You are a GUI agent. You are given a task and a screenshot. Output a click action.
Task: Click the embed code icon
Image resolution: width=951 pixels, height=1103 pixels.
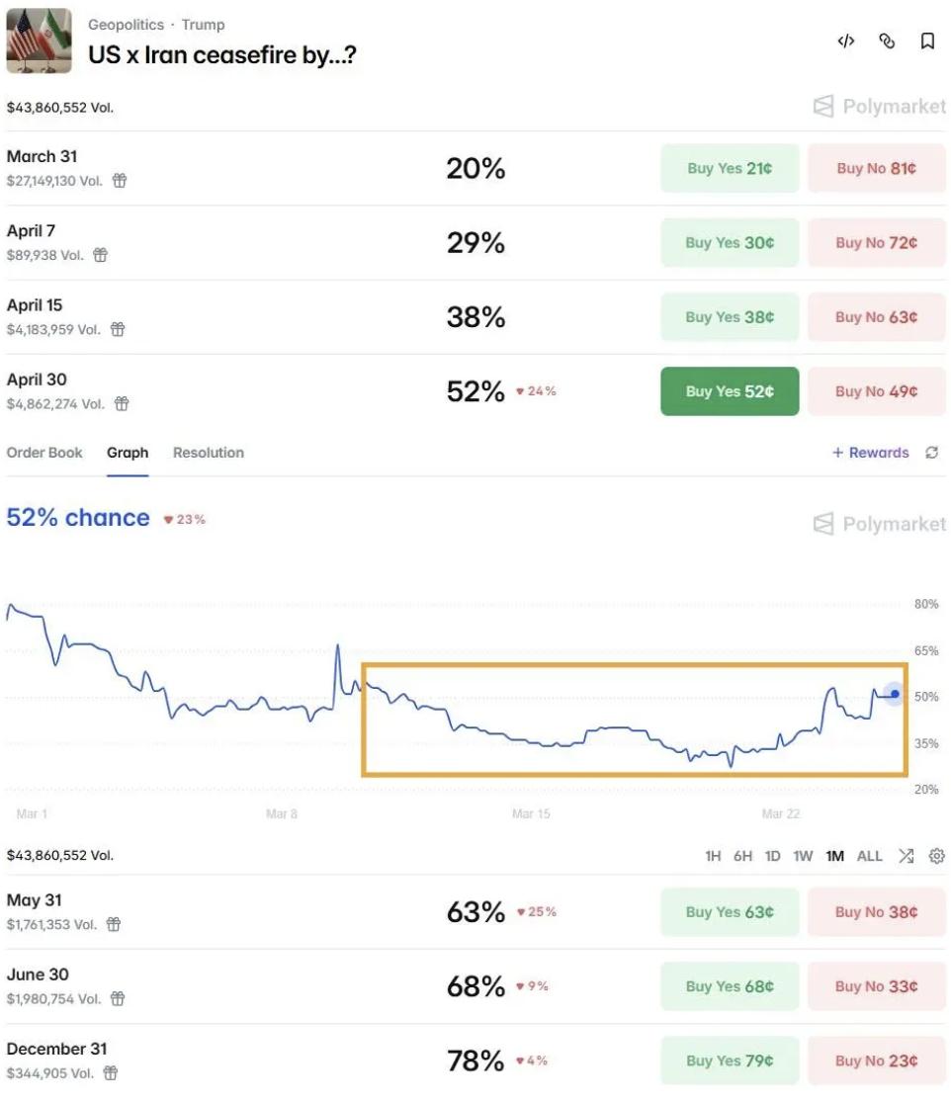846,42
